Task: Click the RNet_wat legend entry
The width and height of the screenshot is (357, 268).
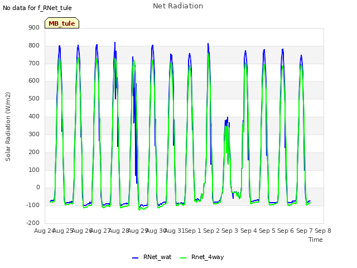Action: (152, 257)
